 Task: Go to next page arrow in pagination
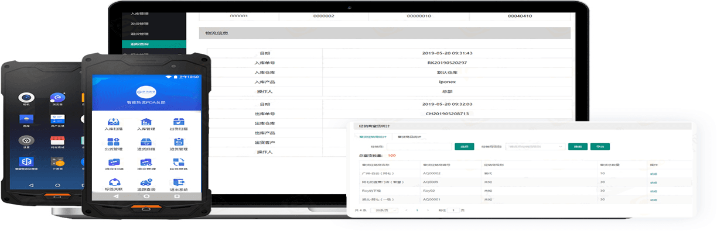(428, 210)
